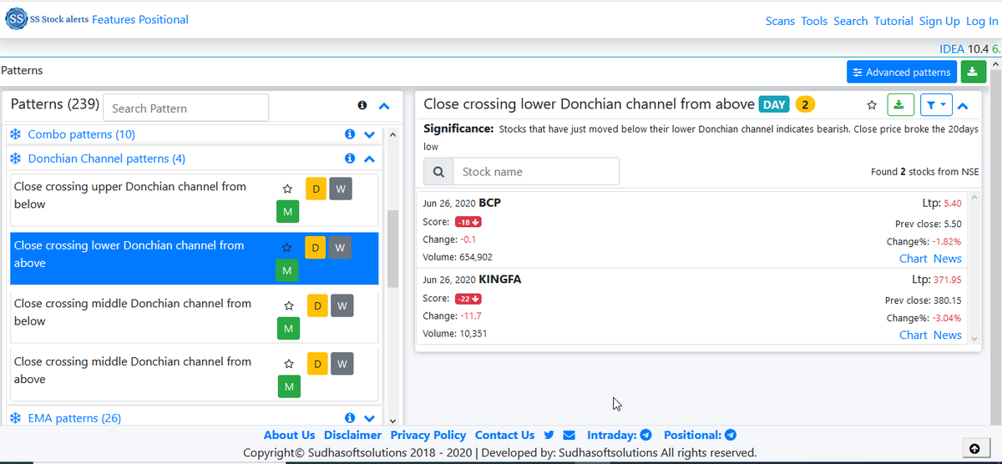Focus the Search Pattern input field
This screenshot has height=464, width=1002.
pos(186,108)
